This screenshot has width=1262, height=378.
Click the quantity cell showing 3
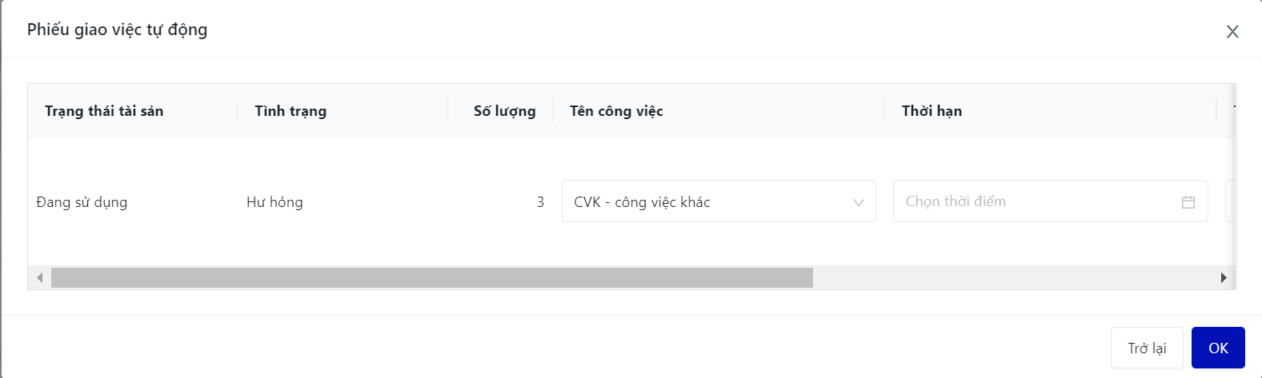(540, 202)
